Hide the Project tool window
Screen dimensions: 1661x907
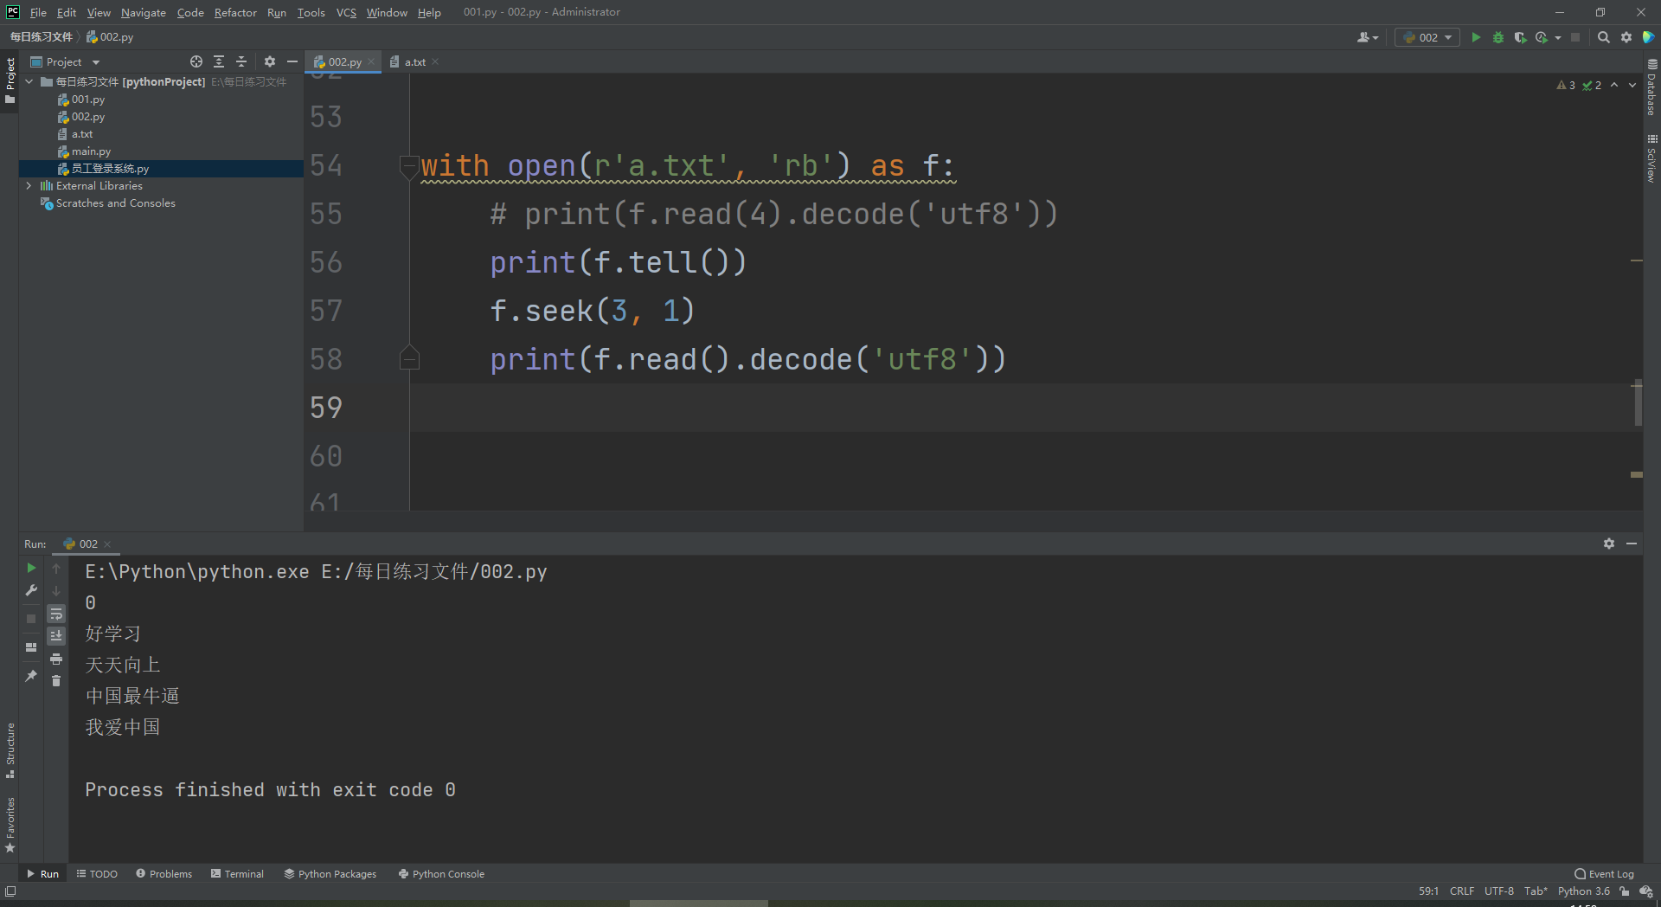coord(292,61)
